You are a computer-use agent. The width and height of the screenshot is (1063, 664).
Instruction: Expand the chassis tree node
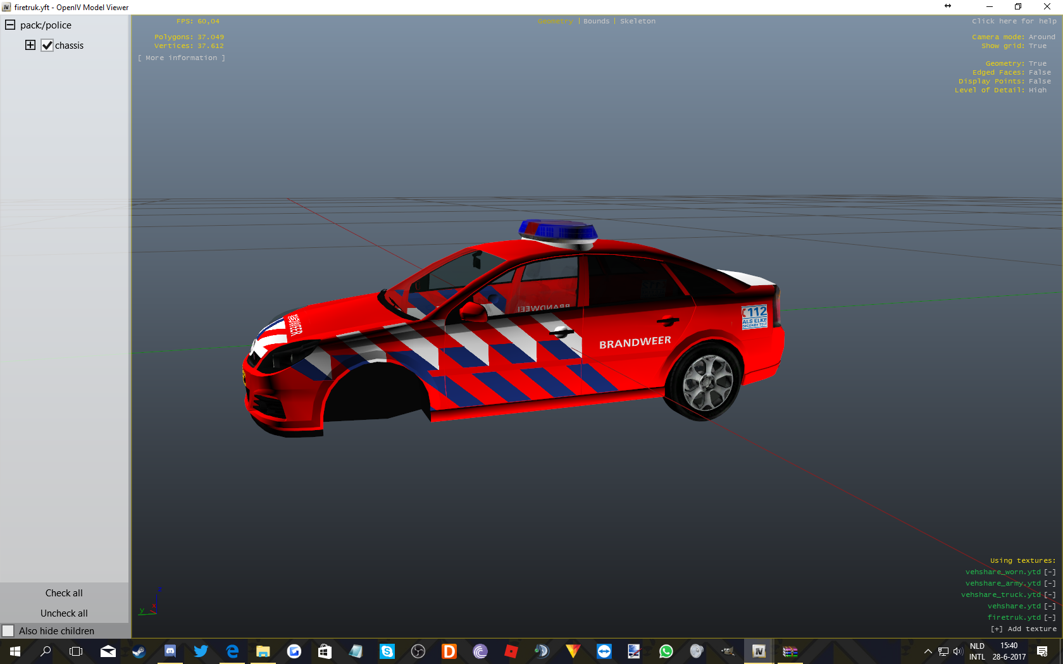point(30,45)
